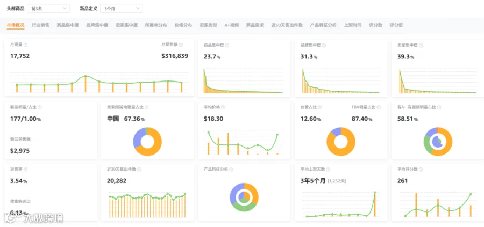Viewport: 484px width, 227px height.
Task: Open the 产品特征分析 tab
Action: [323, 25]
